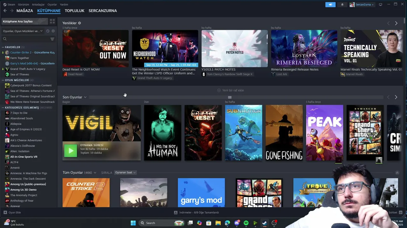The width and height of the screenshot is (407, 228).
Task: Open File Explorer from taskbar
Action: coord(218,223)
